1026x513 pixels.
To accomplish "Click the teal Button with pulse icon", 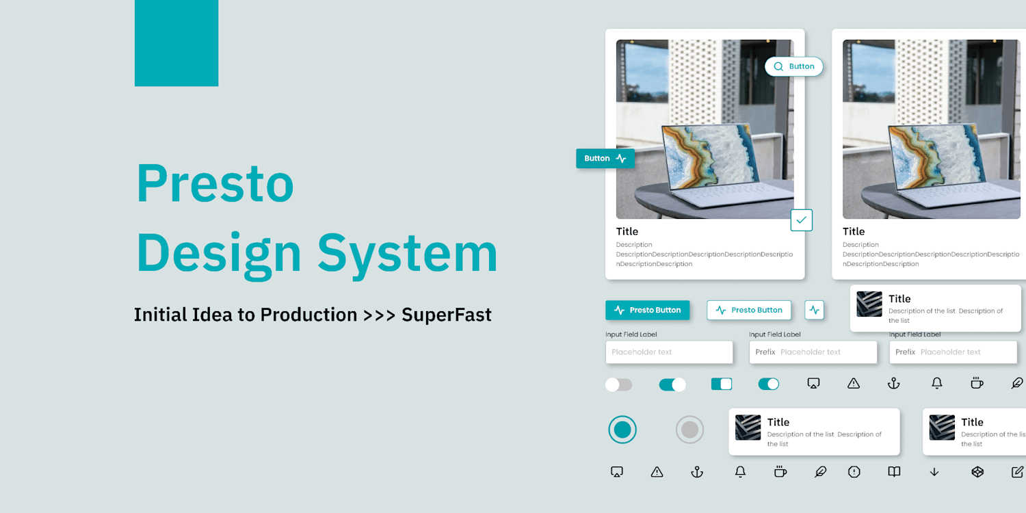I will coord(605,158).
